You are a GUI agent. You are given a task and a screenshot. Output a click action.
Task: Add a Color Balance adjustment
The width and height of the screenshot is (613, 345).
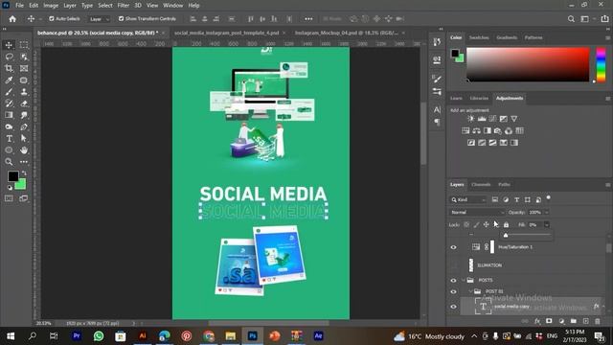click(x=477, y=130)
